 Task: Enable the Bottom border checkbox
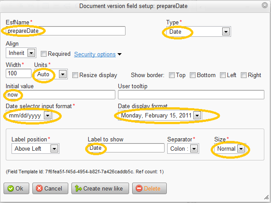point(192,75)
